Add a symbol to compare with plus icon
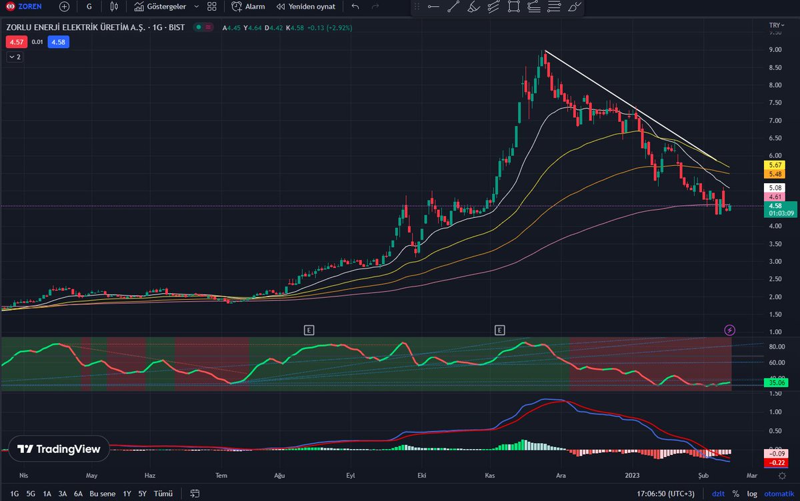 tap(64, 6)
